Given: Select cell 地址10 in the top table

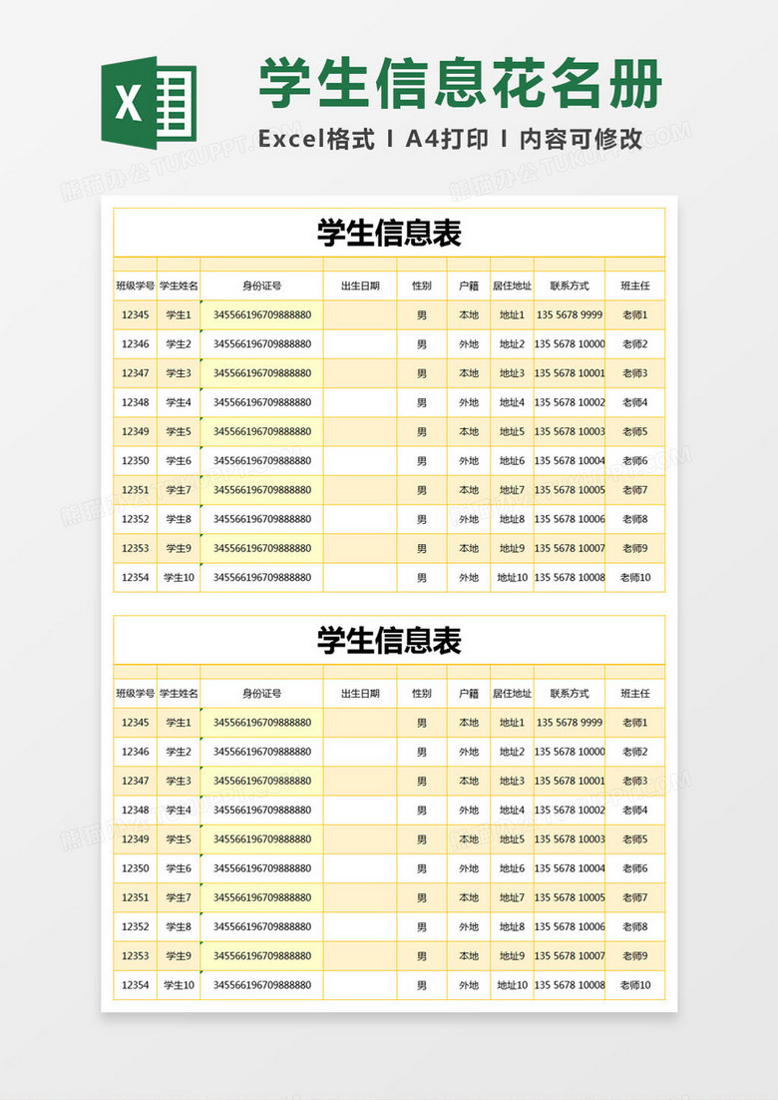Looking at the screenshot, I should [513, 577].
